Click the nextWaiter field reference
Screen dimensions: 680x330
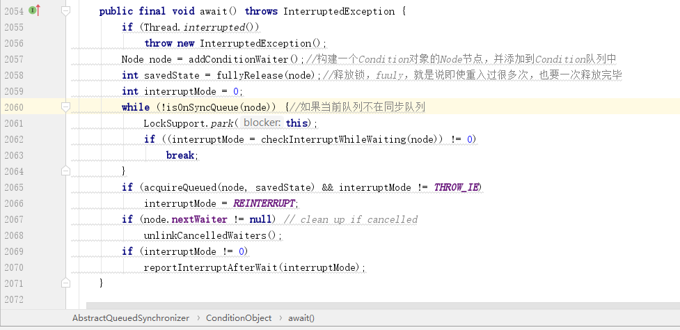point(200,219)
